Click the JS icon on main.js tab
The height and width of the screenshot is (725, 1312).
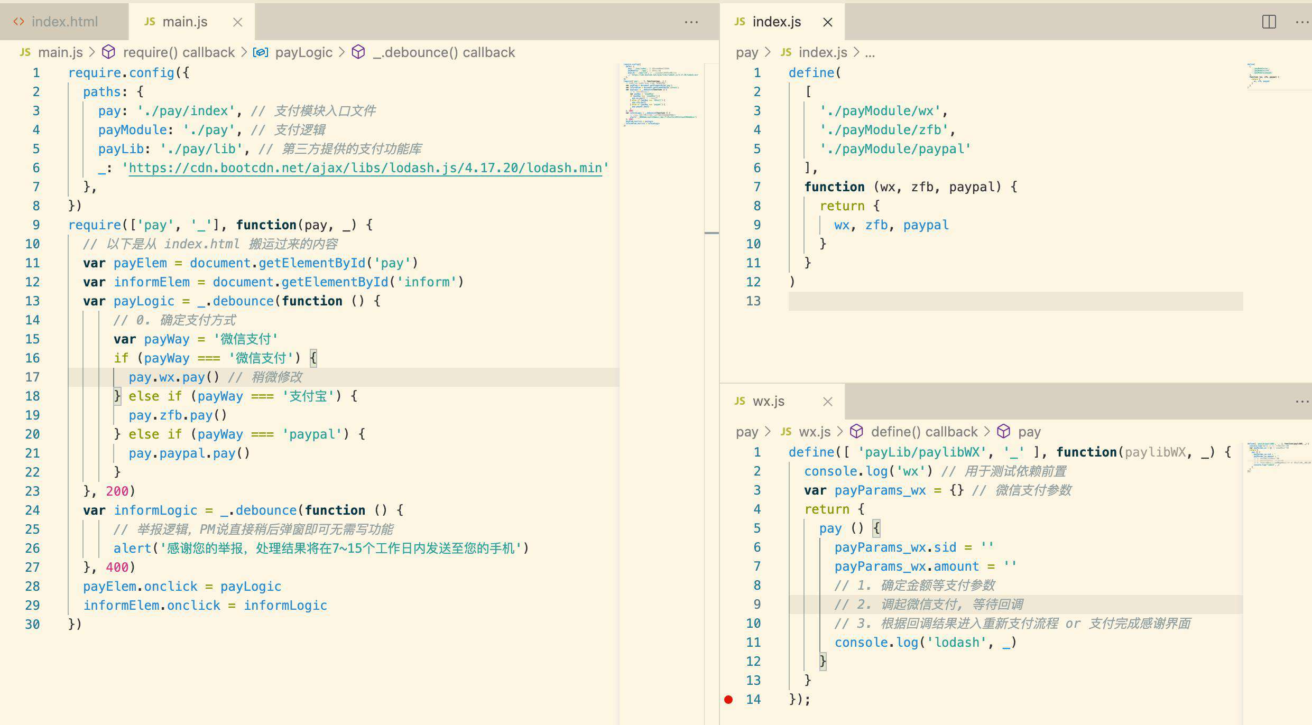150,22
